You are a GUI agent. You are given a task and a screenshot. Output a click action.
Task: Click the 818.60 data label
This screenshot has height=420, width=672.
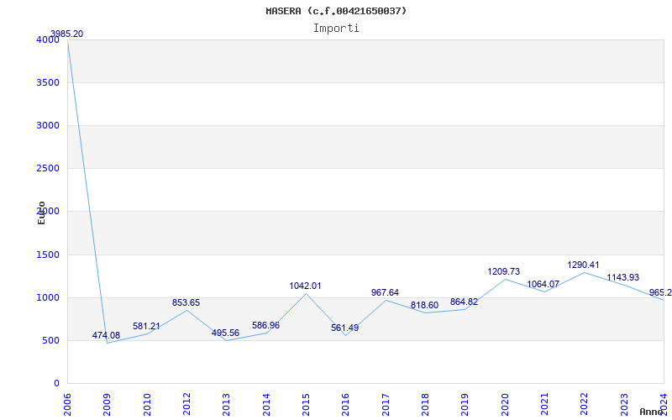[424, 305]
